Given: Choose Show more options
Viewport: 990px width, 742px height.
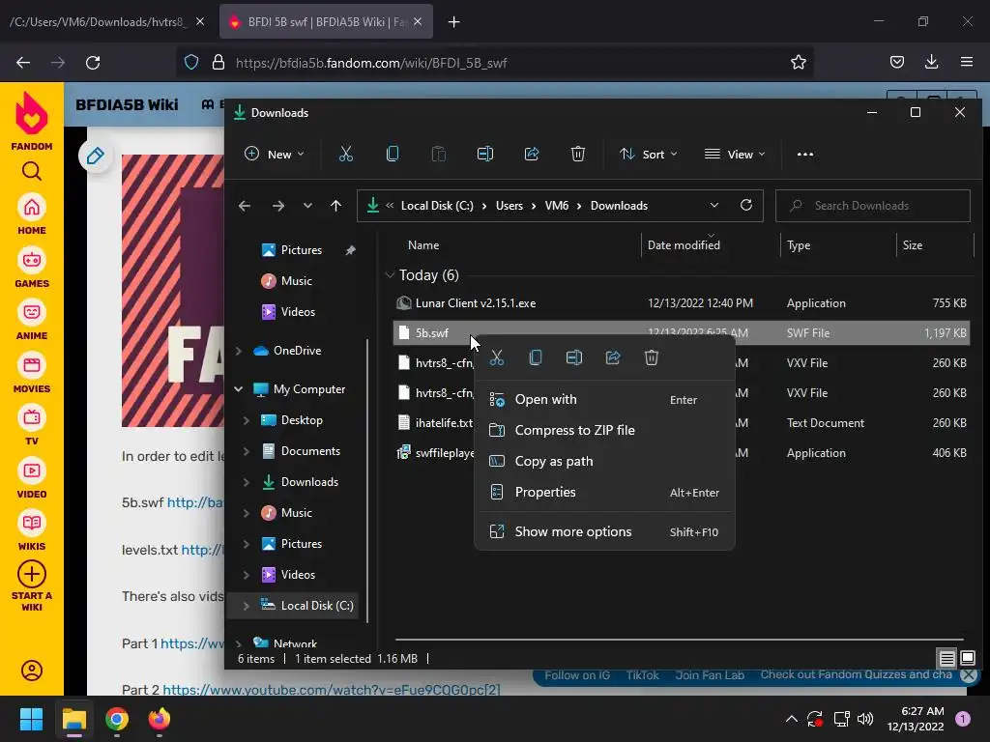Looking at the screenshot, I should click(x=604, y=532).
